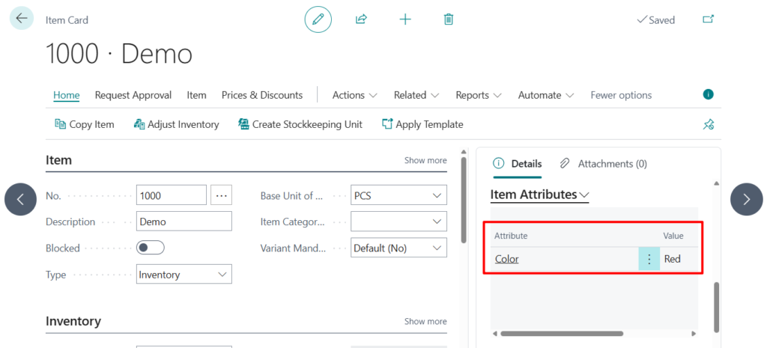Open the Type dropdown showing Inventory

(x=184, y=275)
